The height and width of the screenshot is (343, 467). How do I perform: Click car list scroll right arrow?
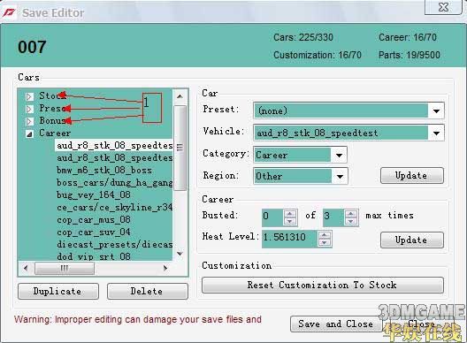pos(165,268)
